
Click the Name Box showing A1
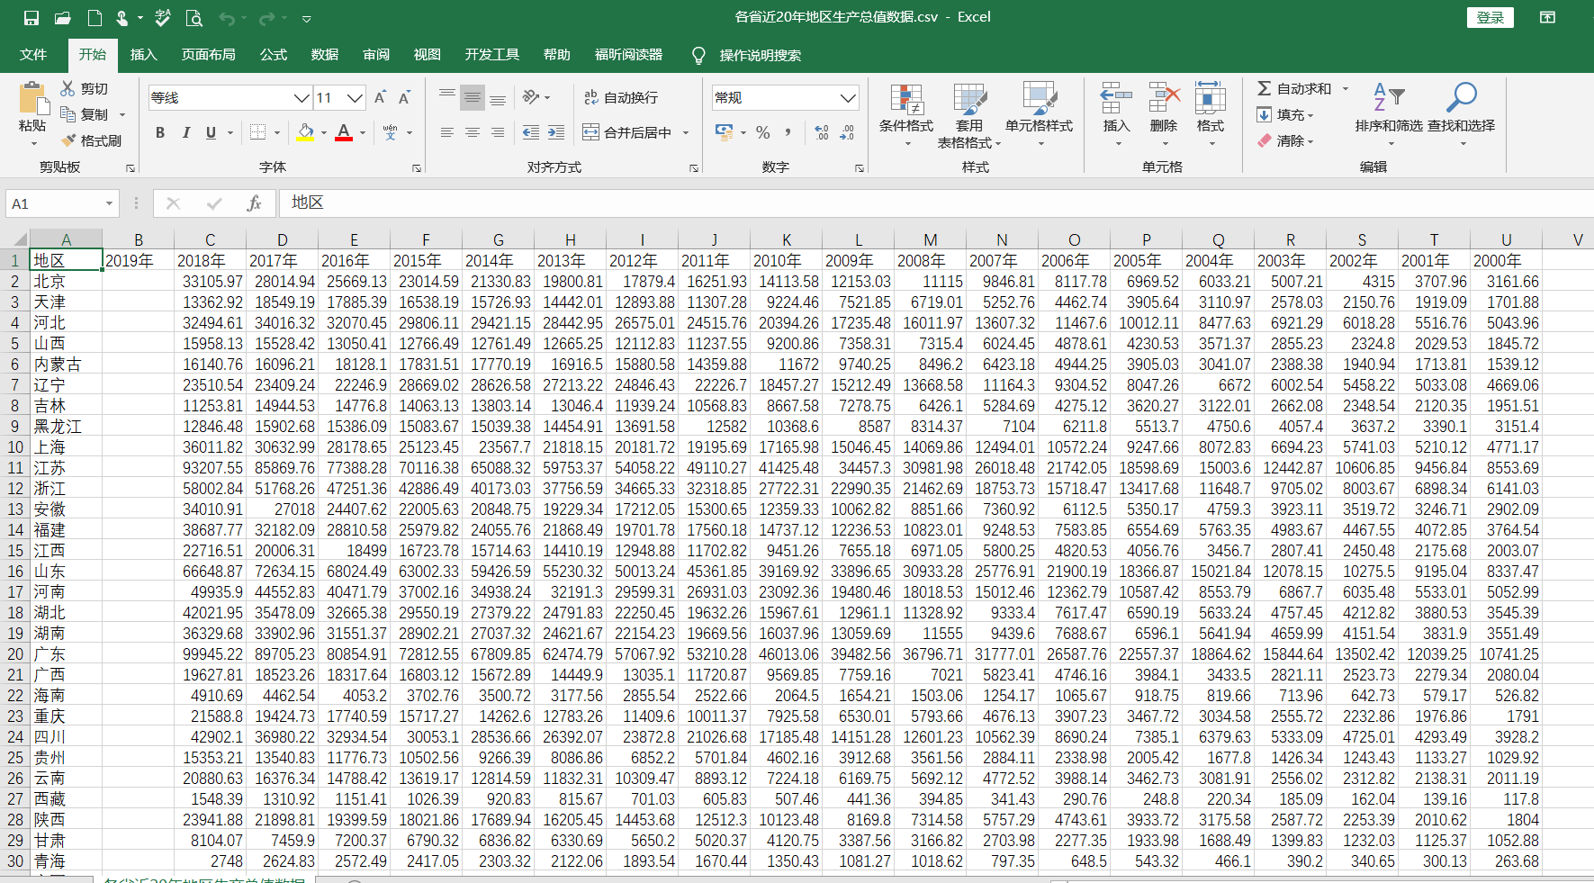point(54,203)
